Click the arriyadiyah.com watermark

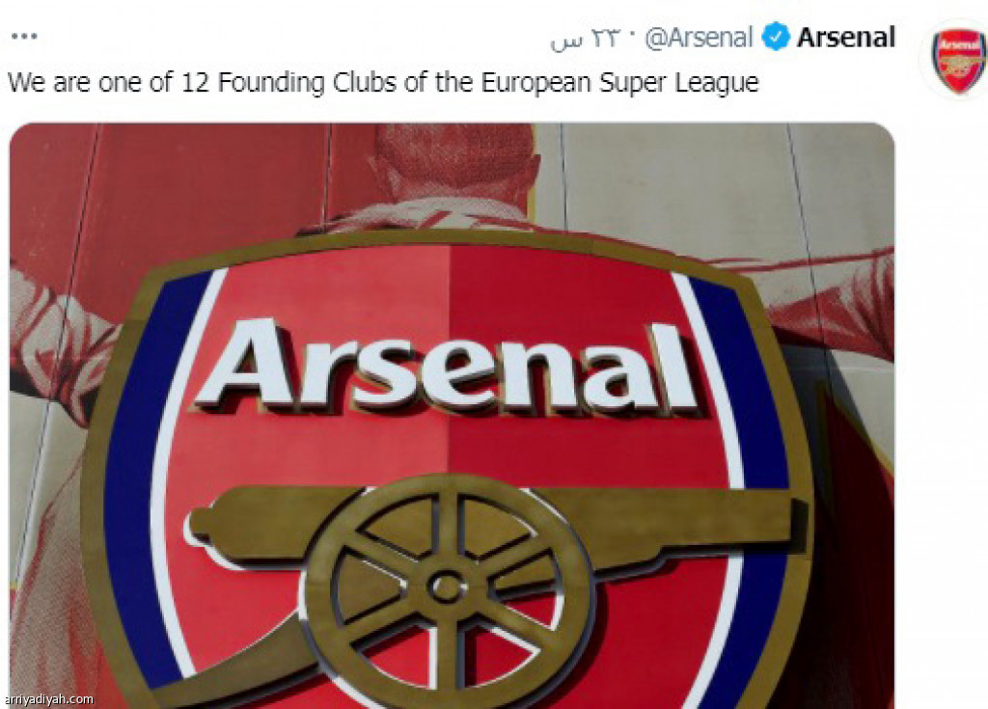(x=49, y=699)
